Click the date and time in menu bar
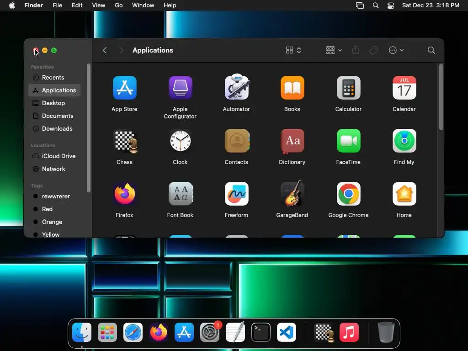Screen dimensions: 468x351 click(x=431, y=5)
